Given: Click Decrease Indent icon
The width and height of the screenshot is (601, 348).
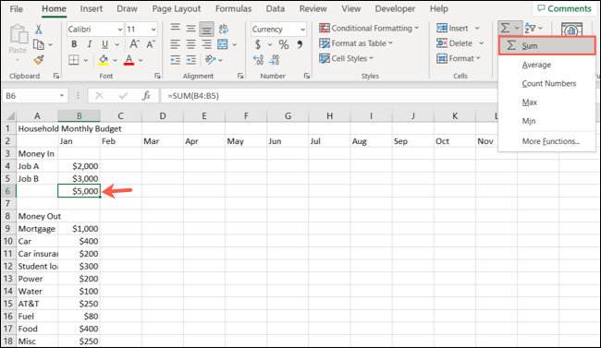Looking at the screenshot, I should coord(175,60).
